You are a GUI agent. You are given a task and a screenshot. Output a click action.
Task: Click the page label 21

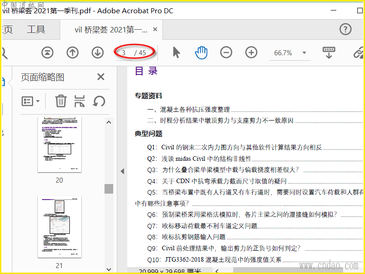[59, 266]
